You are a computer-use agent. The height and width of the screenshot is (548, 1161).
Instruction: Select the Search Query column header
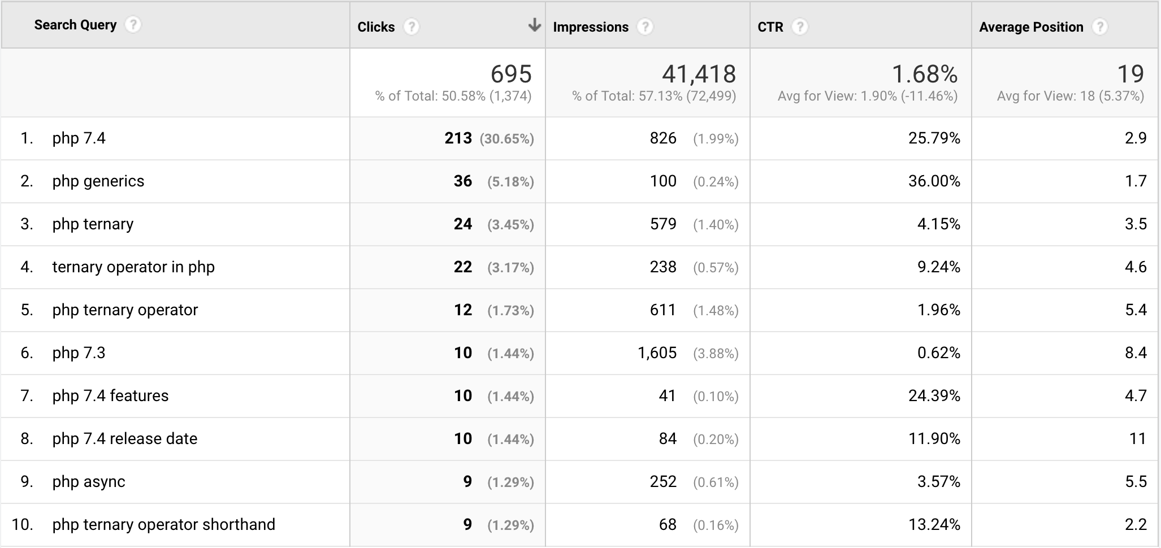pos(75,25)
